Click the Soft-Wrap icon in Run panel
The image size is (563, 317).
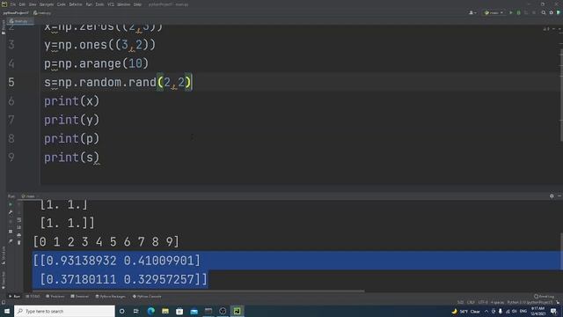[19, 219]
